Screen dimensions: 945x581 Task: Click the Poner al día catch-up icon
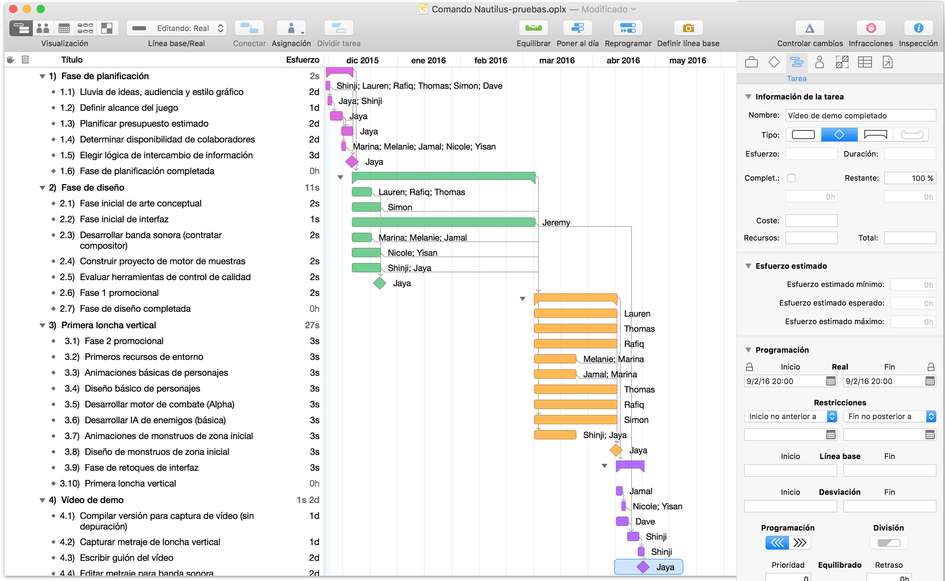tap(577, 28)
